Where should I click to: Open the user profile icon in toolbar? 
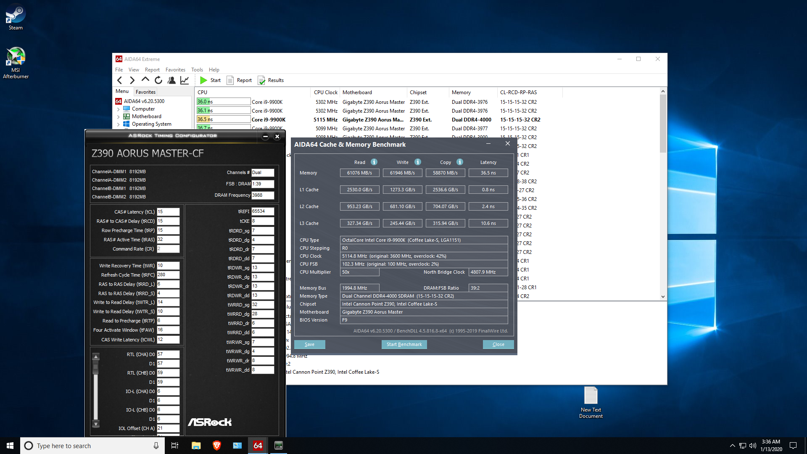point(171,80)
